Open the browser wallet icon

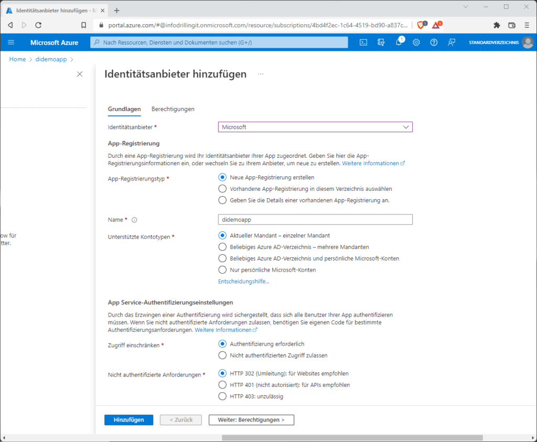[x=512, y=25]
